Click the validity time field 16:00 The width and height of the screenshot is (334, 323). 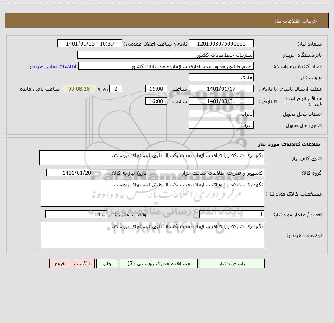(x=156, y=101)
